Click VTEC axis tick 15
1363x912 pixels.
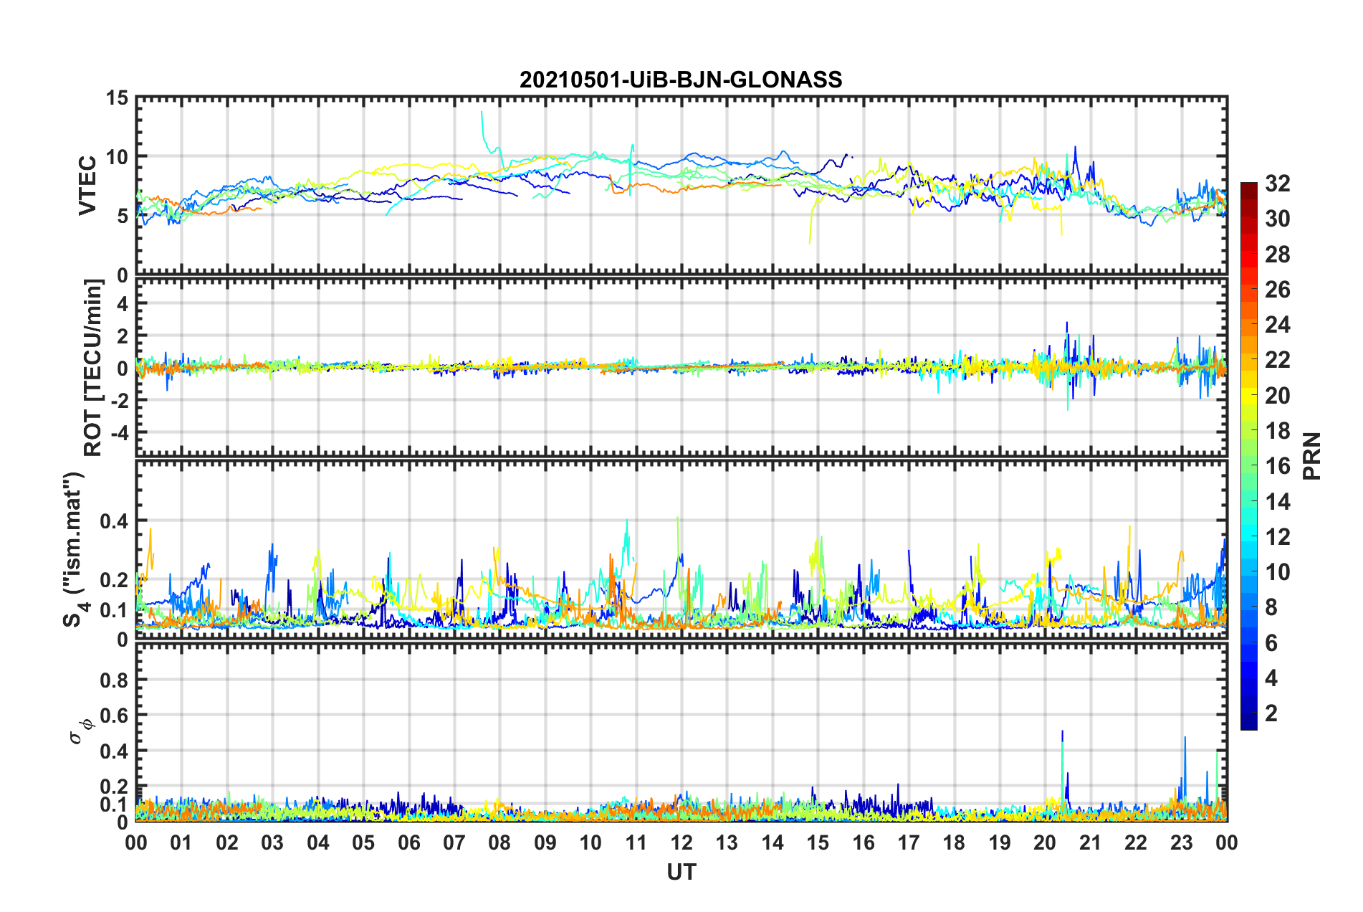(x=118, y=98)
